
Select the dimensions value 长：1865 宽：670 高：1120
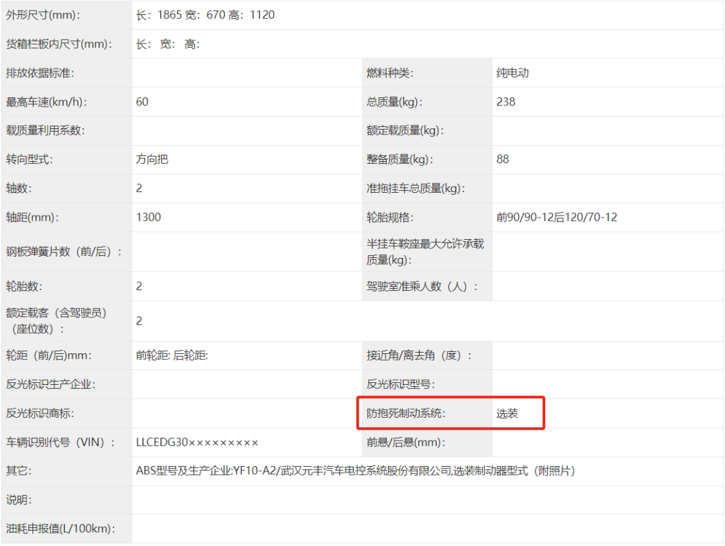[205, 15]
